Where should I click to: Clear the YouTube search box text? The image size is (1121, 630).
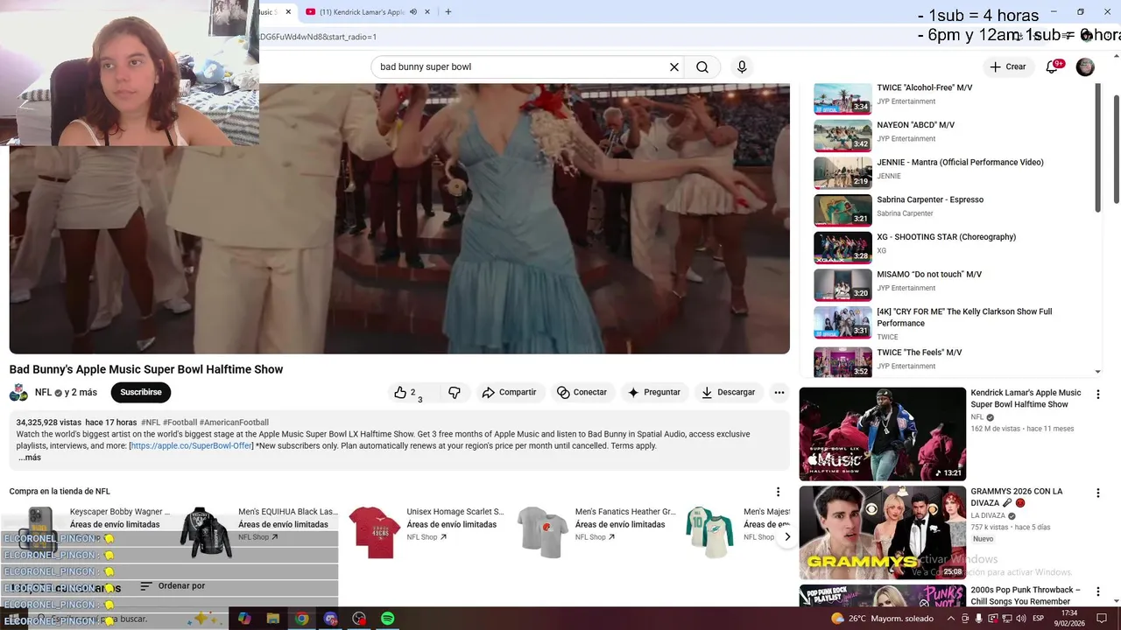(674, 66)
